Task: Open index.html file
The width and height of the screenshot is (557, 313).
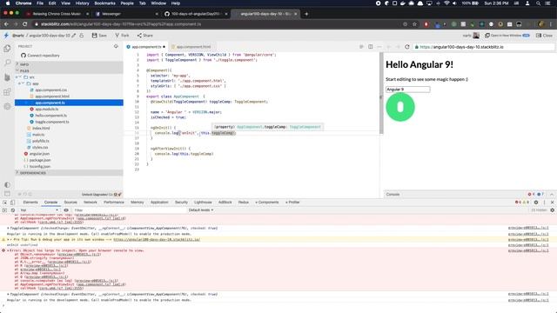Action: pos(41,128)
